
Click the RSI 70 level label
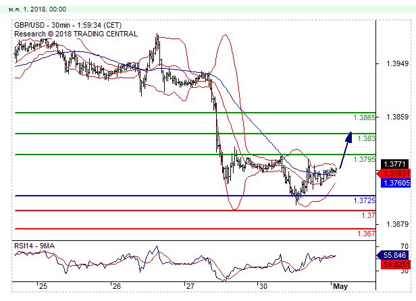pyautogui.click(x=405, y=246)
